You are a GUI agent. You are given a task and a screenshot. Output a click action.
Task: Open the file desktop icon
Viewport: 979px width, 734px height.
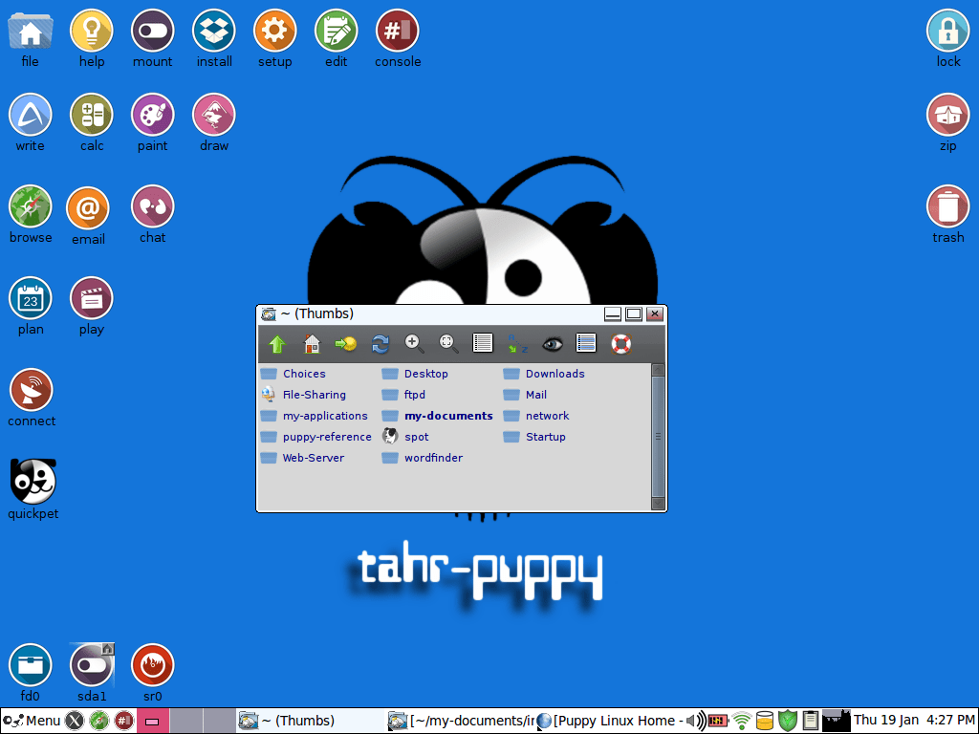click(30, 38)
